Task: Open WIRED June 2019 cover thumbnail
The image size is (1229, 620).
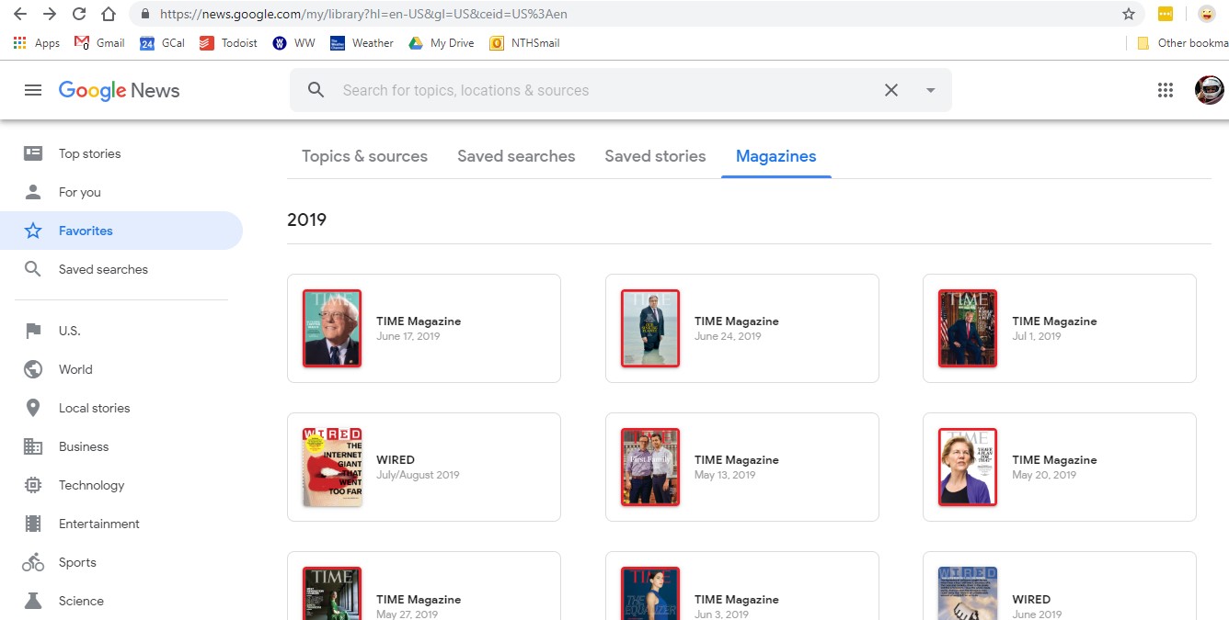Action: pos(968,593)
